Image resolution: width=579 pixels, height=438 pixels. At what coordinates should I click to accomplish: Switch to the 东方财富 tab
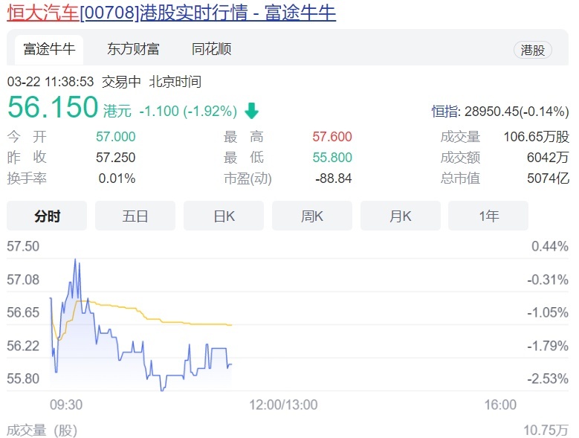pos(133,49)
